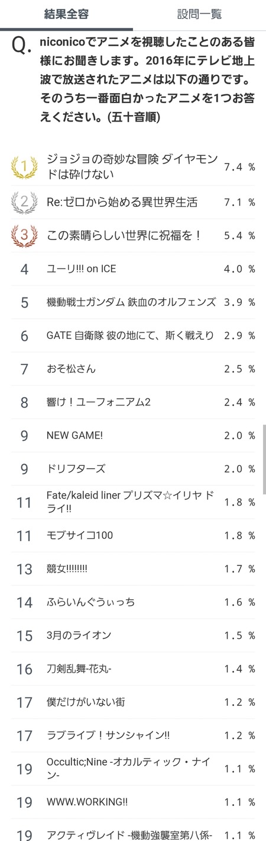Select Re:ゼロから始める異世界生活 entry
This screenshot has width=266, height=841.
point(133,202)
